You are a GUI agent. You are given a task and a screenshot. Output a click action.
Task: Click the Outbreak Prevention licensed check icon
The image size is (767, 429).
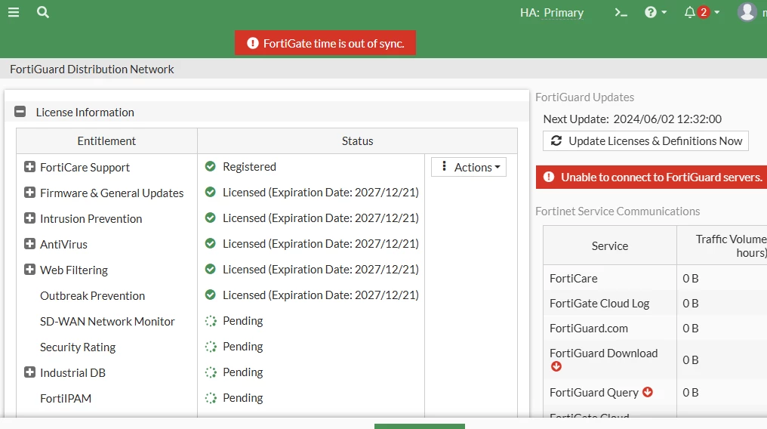point(211,295)
